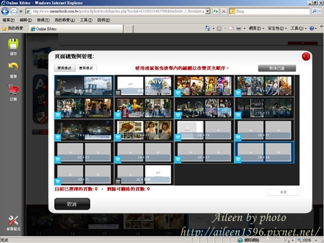The height and width of the screenshot is (243, 324).
Task: Close the page overview dialog with red X
Action: point(306,56)
